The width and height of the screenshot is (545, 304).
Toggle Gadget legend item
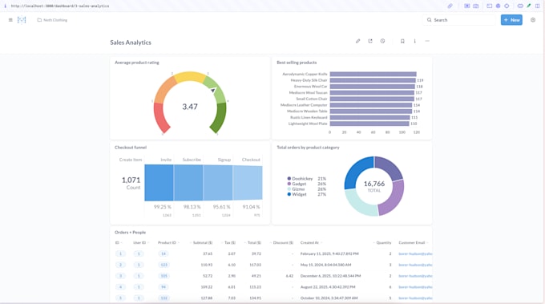297,184
